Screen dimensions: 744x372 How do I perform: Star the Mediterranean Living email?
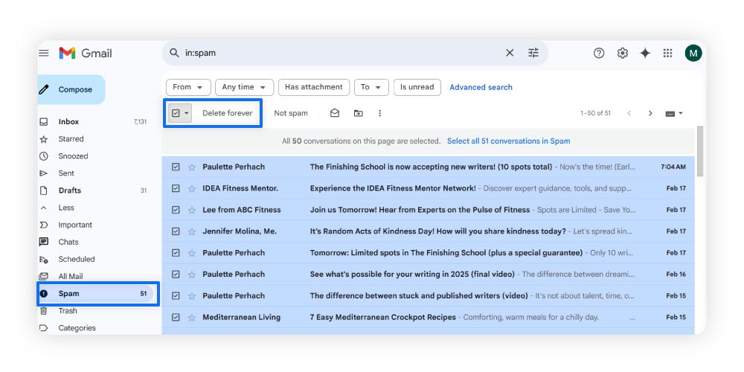(192, 318)
